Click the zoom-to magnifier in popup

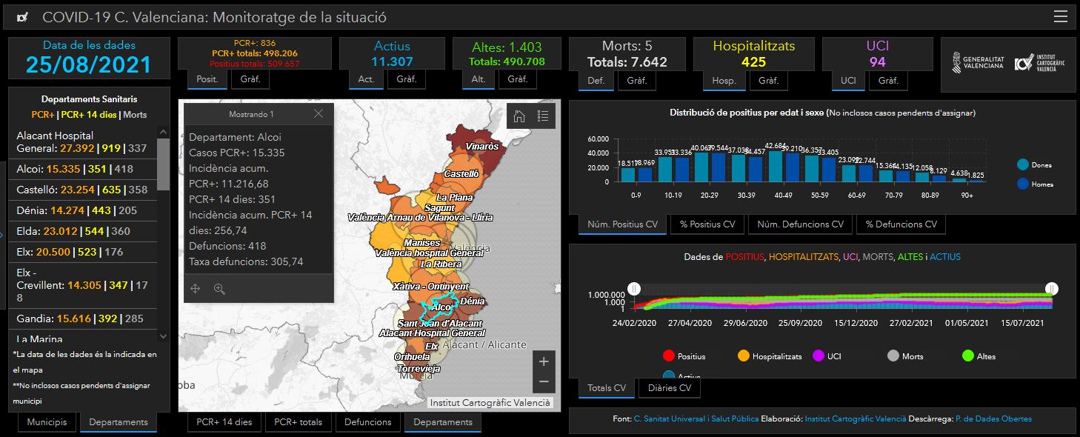tap(219, 289)
